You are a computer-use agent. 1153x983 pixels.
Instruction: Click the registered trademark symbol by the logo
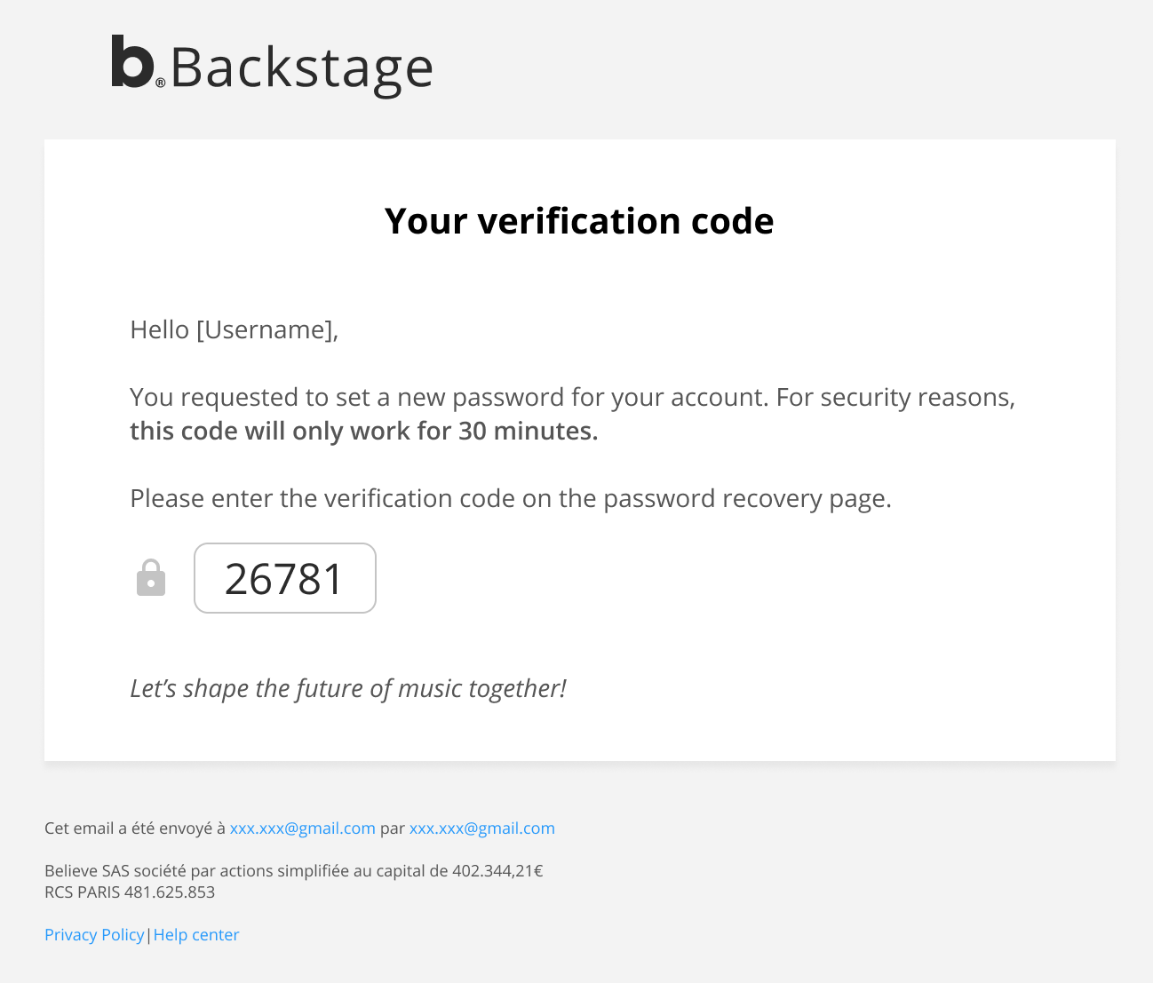click(x=161, y=83)
